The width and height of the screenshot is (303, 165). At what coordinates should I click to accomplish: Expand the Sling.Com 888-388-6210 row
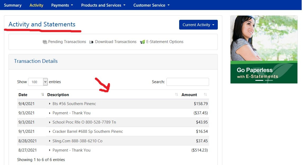point(50,141)
